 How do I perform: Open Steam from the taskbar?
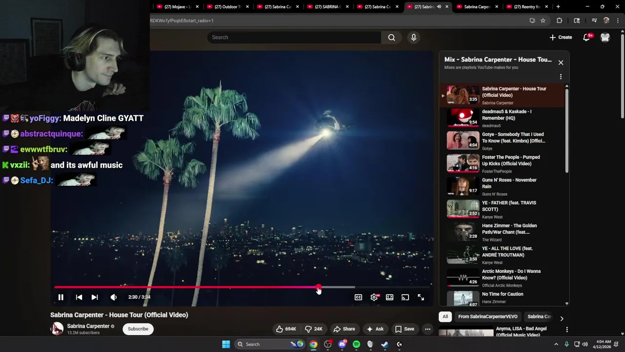tap(385, 344)
